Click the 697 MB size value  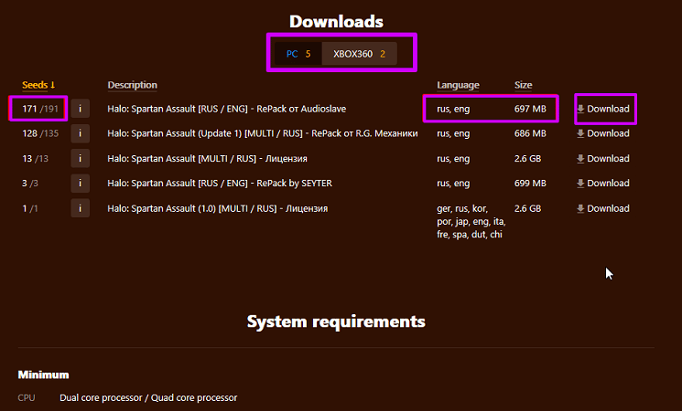coord(530,109)
